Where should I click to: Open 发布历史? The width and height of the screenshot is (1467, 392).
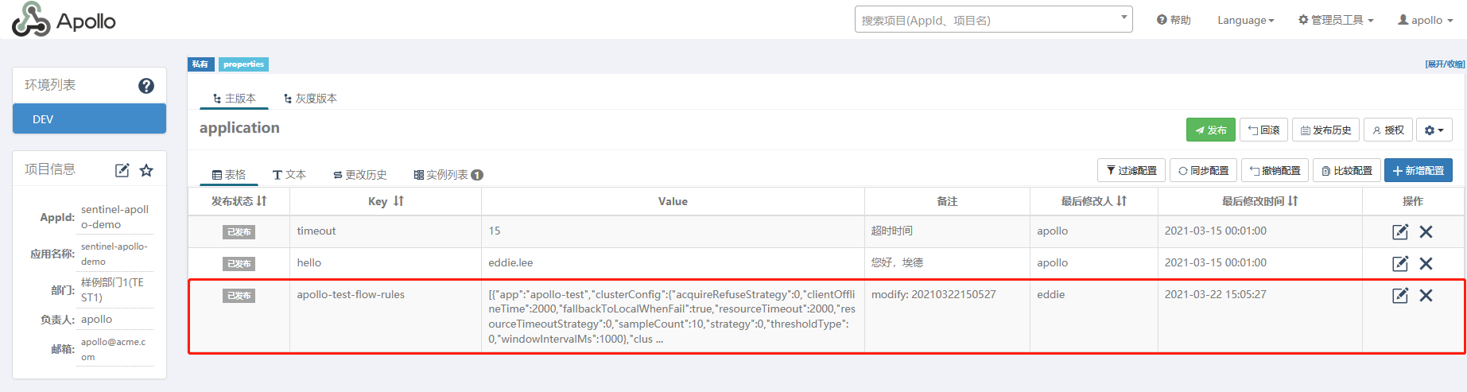(x=1325, y=130)
